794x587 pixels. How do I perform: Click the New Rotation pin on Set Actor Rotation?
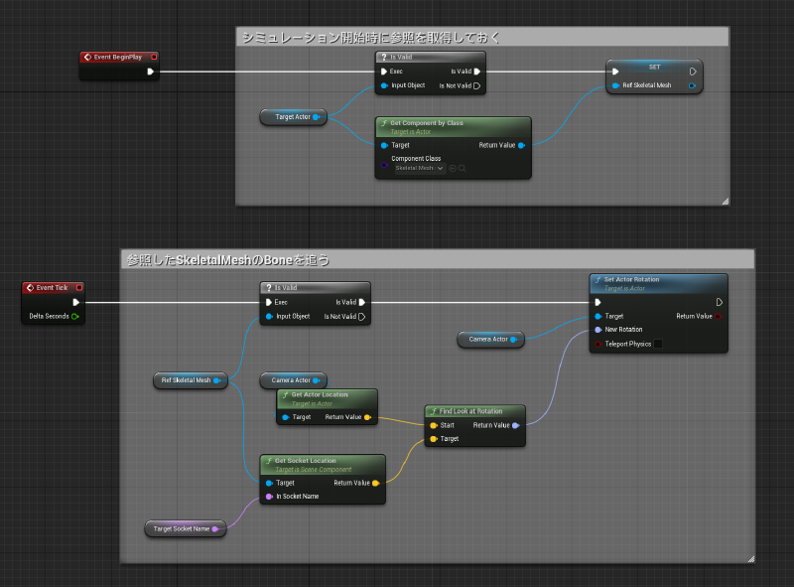pos(598,330)
